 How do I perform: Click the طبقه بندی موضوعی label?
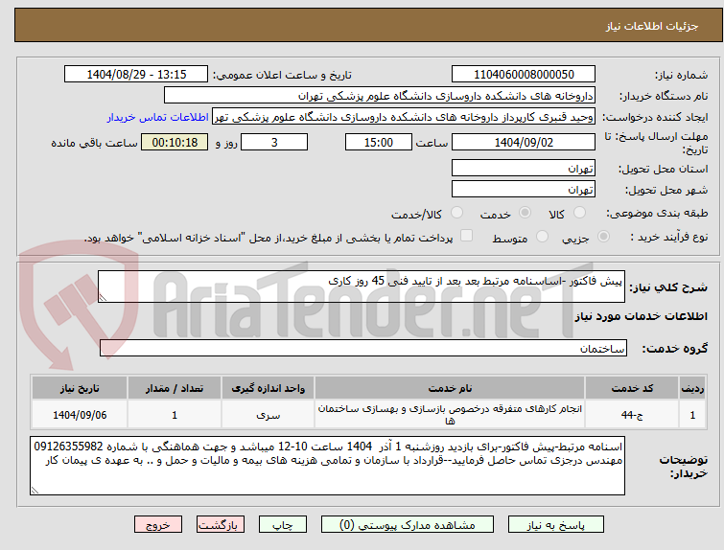(x=657, y=213)
